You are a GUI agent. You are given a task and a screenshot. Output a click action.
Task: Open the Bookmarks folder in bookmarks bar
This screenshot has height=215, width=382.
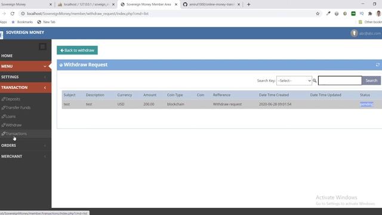pyautogui.click(x=22, y=22)
